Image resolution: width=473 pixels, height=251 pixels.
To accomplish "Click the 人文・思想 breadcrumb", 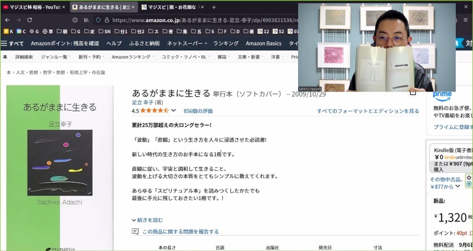I will pos(27,73).
